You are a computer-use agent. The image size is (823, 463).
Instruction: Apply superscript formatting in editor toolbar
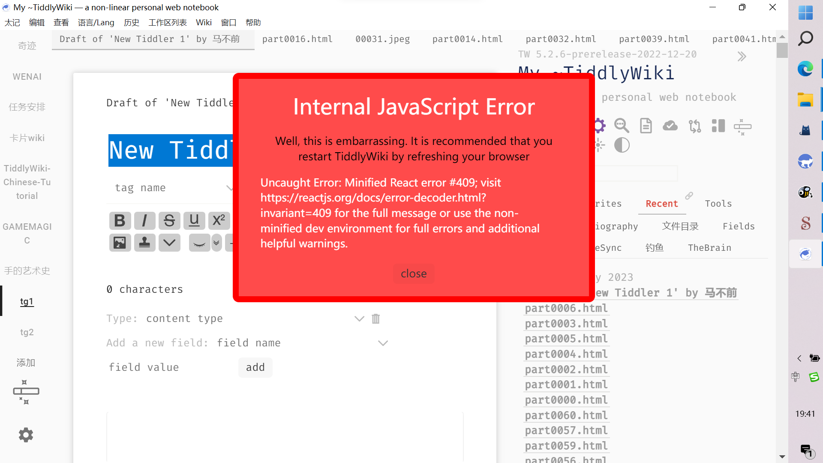pos(219,221)
